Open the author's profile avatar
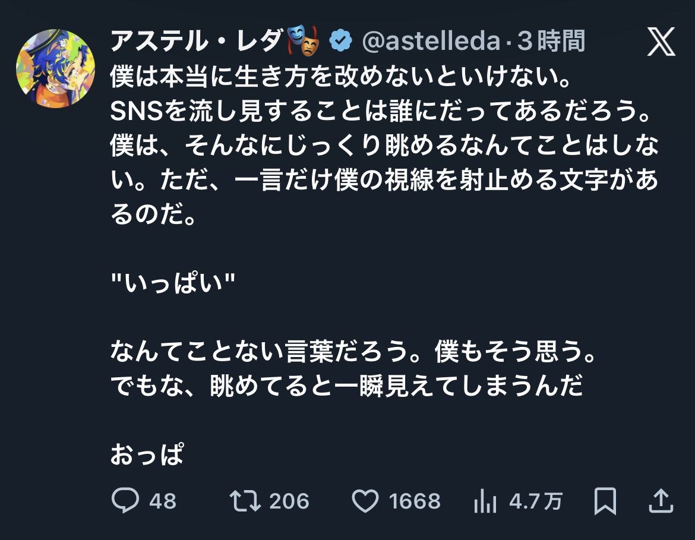Viewport: 695px width, 540px height. 55,68
